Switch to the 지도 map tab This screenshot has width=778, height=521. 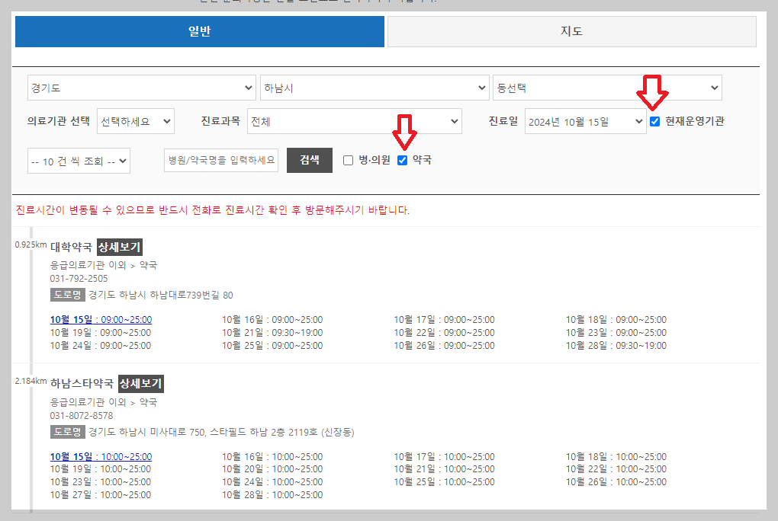(x=571, y=31)
